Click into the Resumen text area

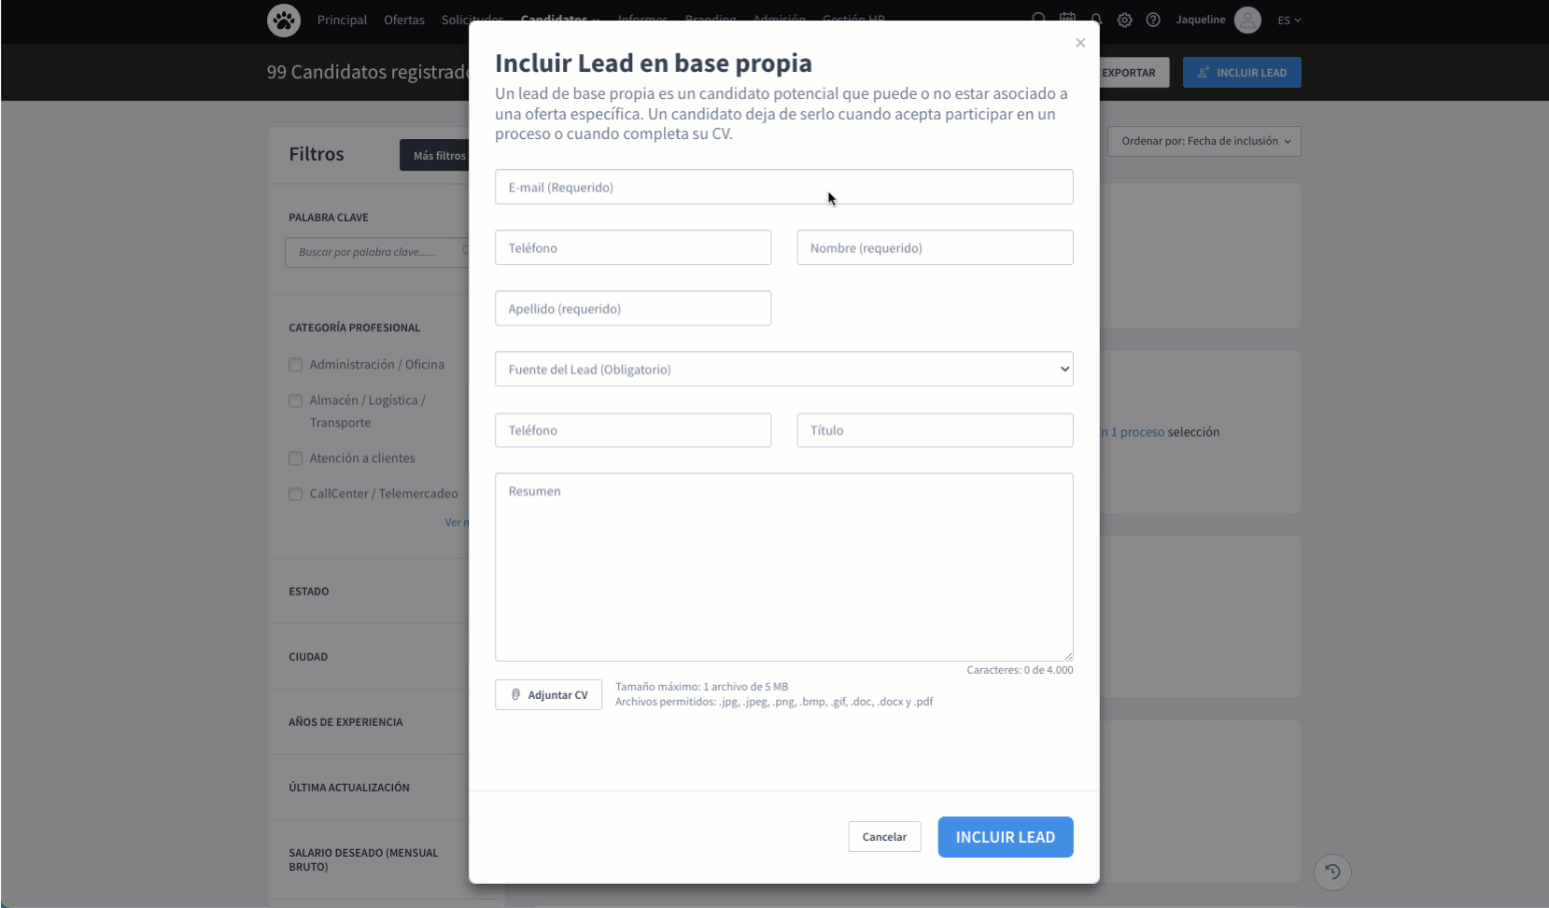pos(783,567)
